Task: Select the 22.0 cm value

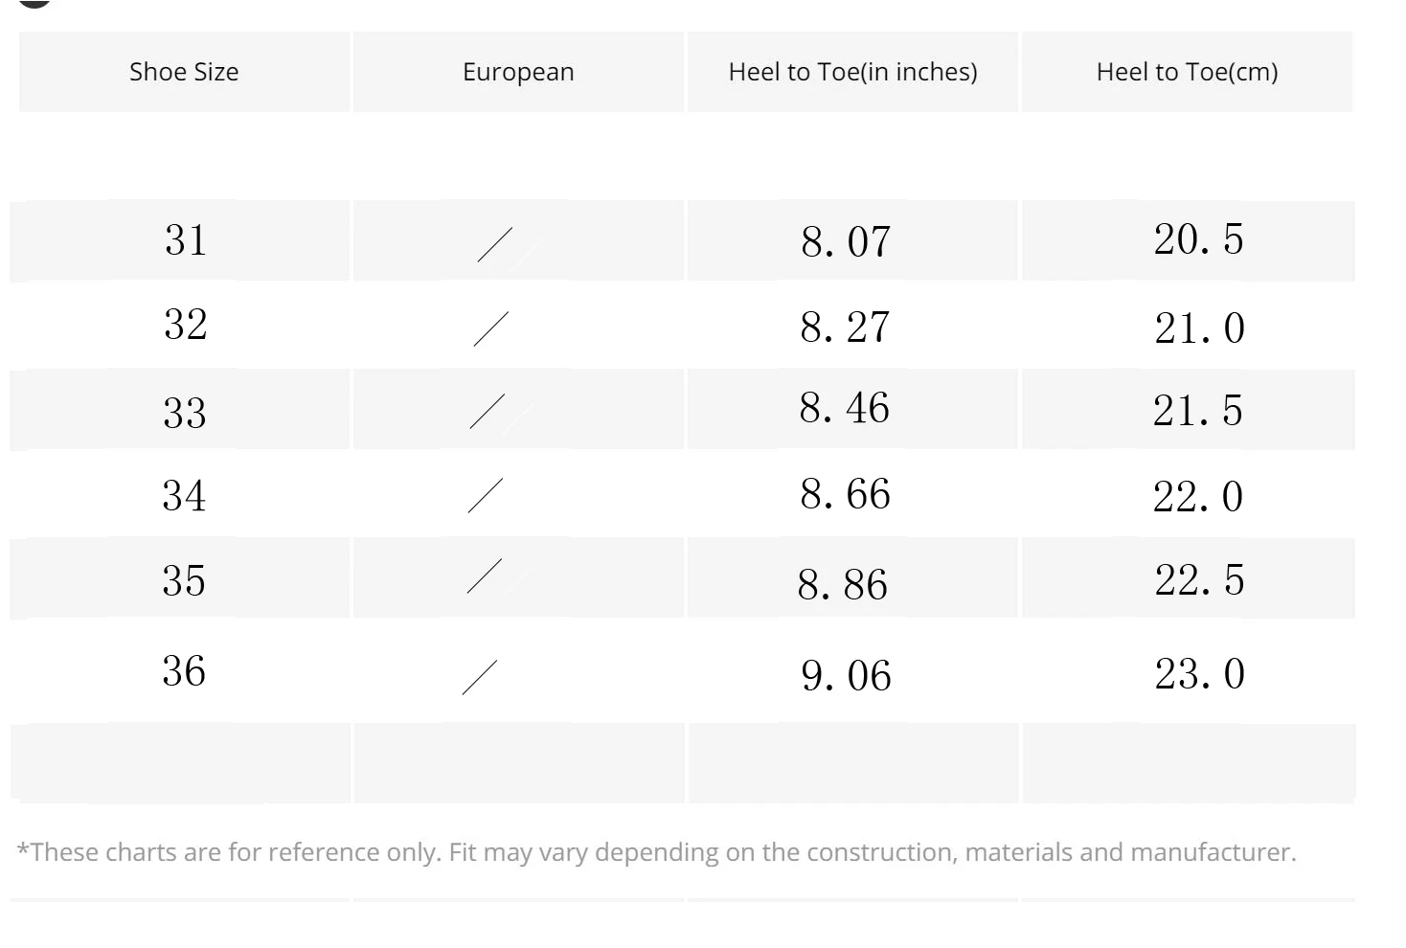Action: tap(1197, 497)
